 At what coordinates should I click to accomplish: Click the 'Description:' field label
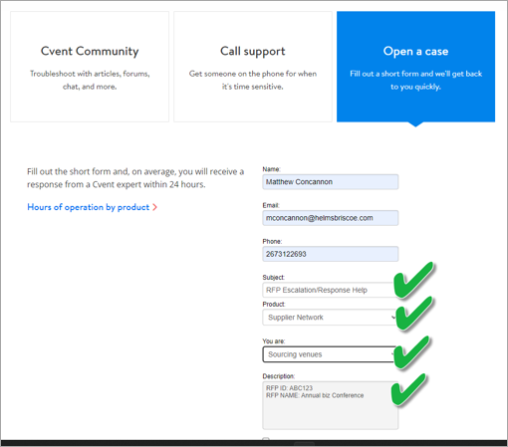point(279,376)
